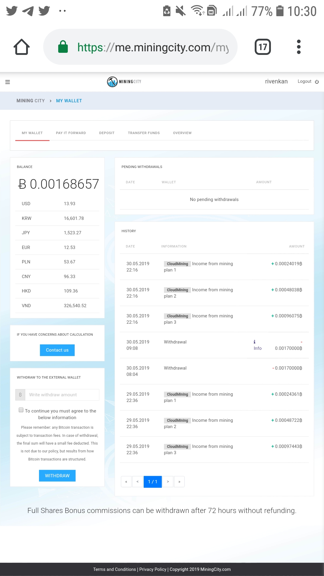Image resolution: width=324 pixels, height=576 pixels.
Task: Go to last history page (»)
Action: 179,482
